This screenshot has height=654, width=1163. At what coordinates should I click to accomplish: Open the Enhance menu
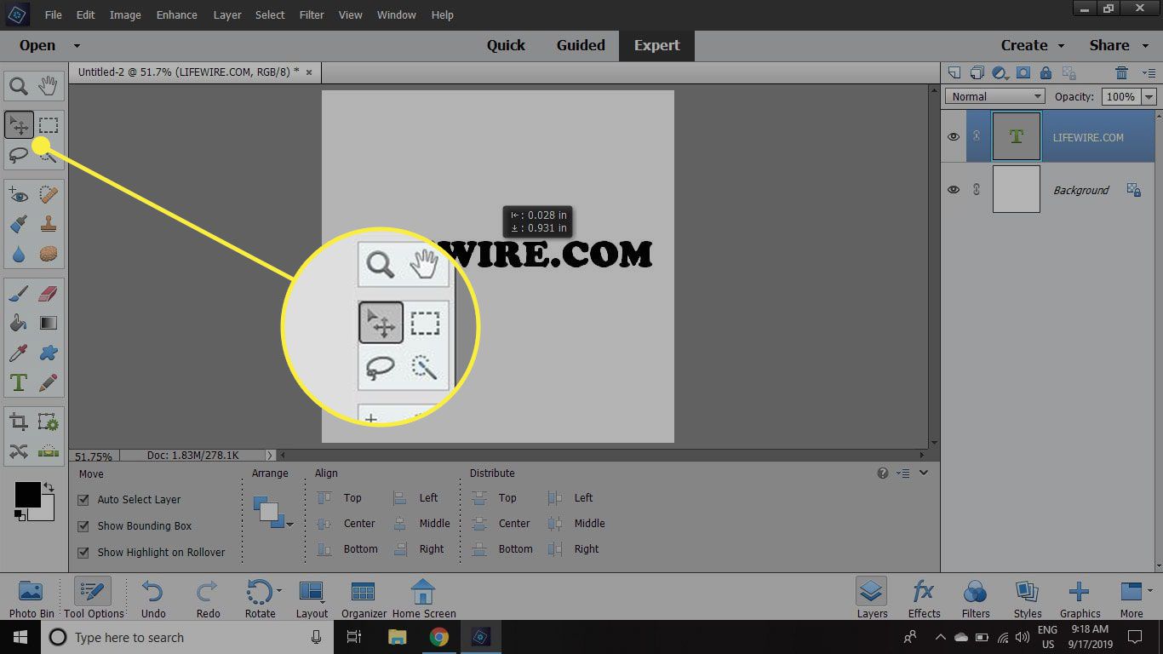177,15
